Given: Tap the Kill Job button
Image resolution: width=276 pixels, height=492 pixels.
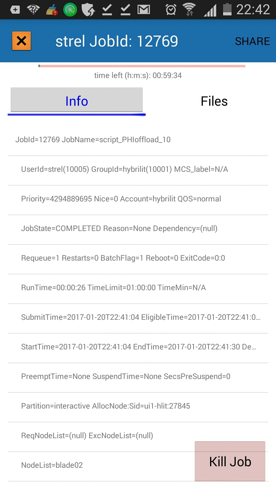Looking at the screenshot, I should 230,461.
